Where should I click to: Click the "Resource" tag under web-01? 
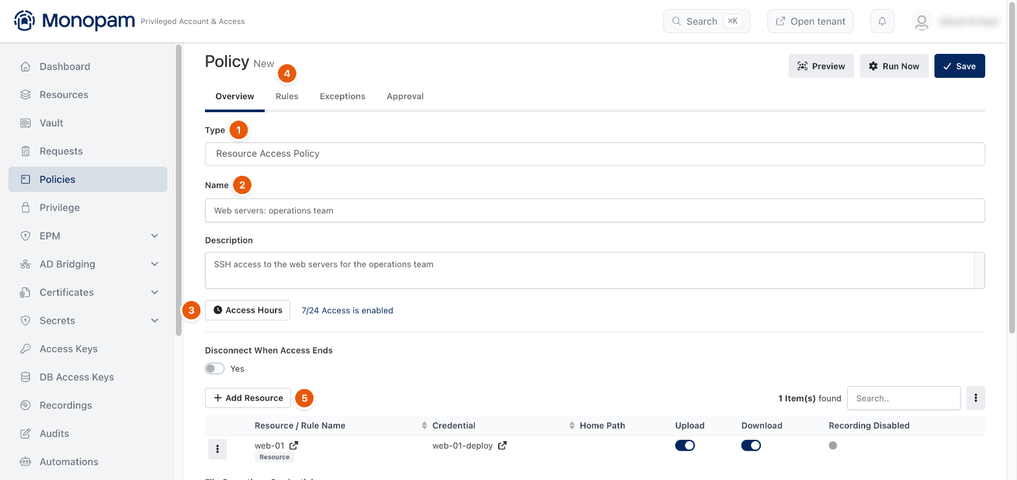point(274,457)
